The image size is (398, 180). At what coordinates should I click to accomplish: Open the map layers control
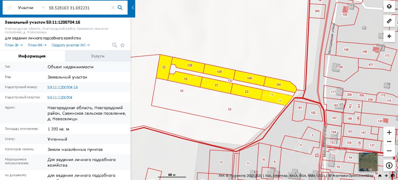point(389,7)
